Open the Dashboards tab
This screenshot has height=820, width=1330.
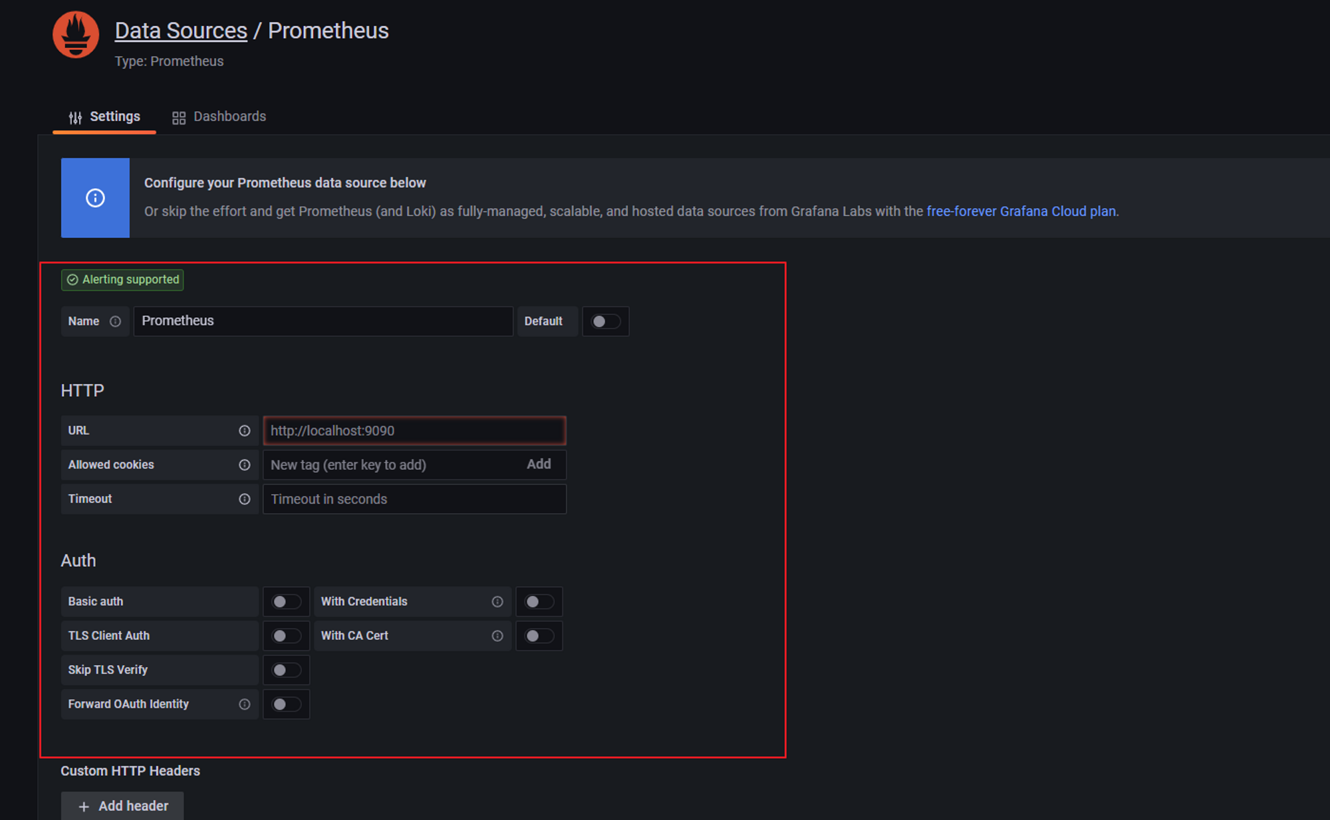[219, 117]
